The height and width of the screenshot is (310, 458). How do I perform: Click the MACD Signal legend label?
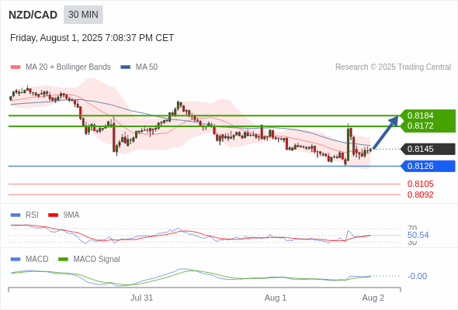(x=97, y=260)
